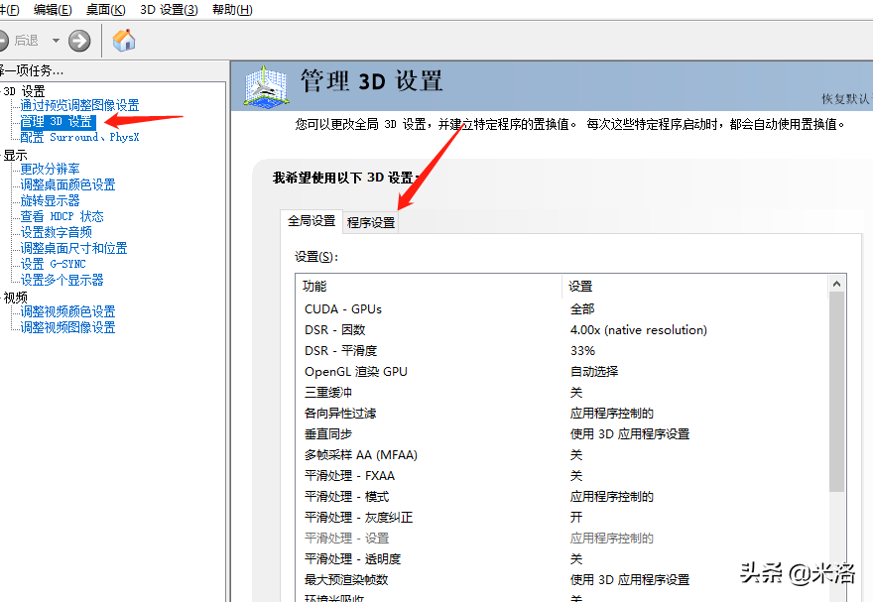Click the 后退 back button
873x602 pixels.
[20, 41]
